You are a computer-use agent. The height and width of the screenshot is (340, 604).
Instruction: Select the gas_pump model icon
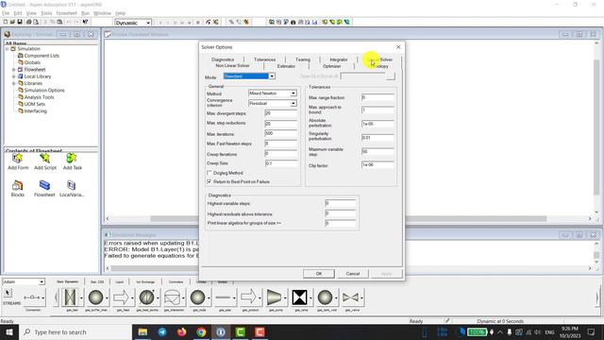pos(274,297)
